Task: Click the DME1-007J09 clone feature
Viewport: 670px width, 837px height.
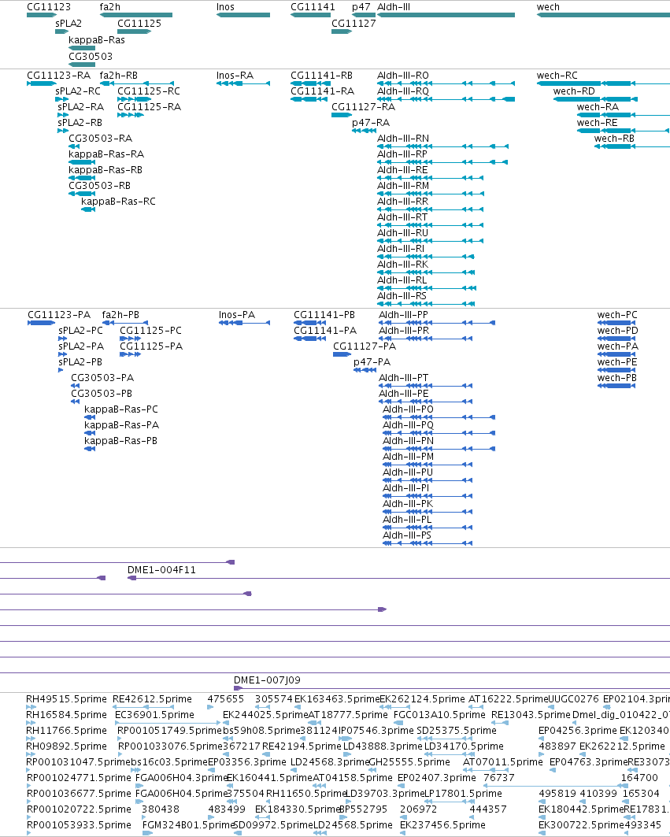Action: tap(452, 688)
